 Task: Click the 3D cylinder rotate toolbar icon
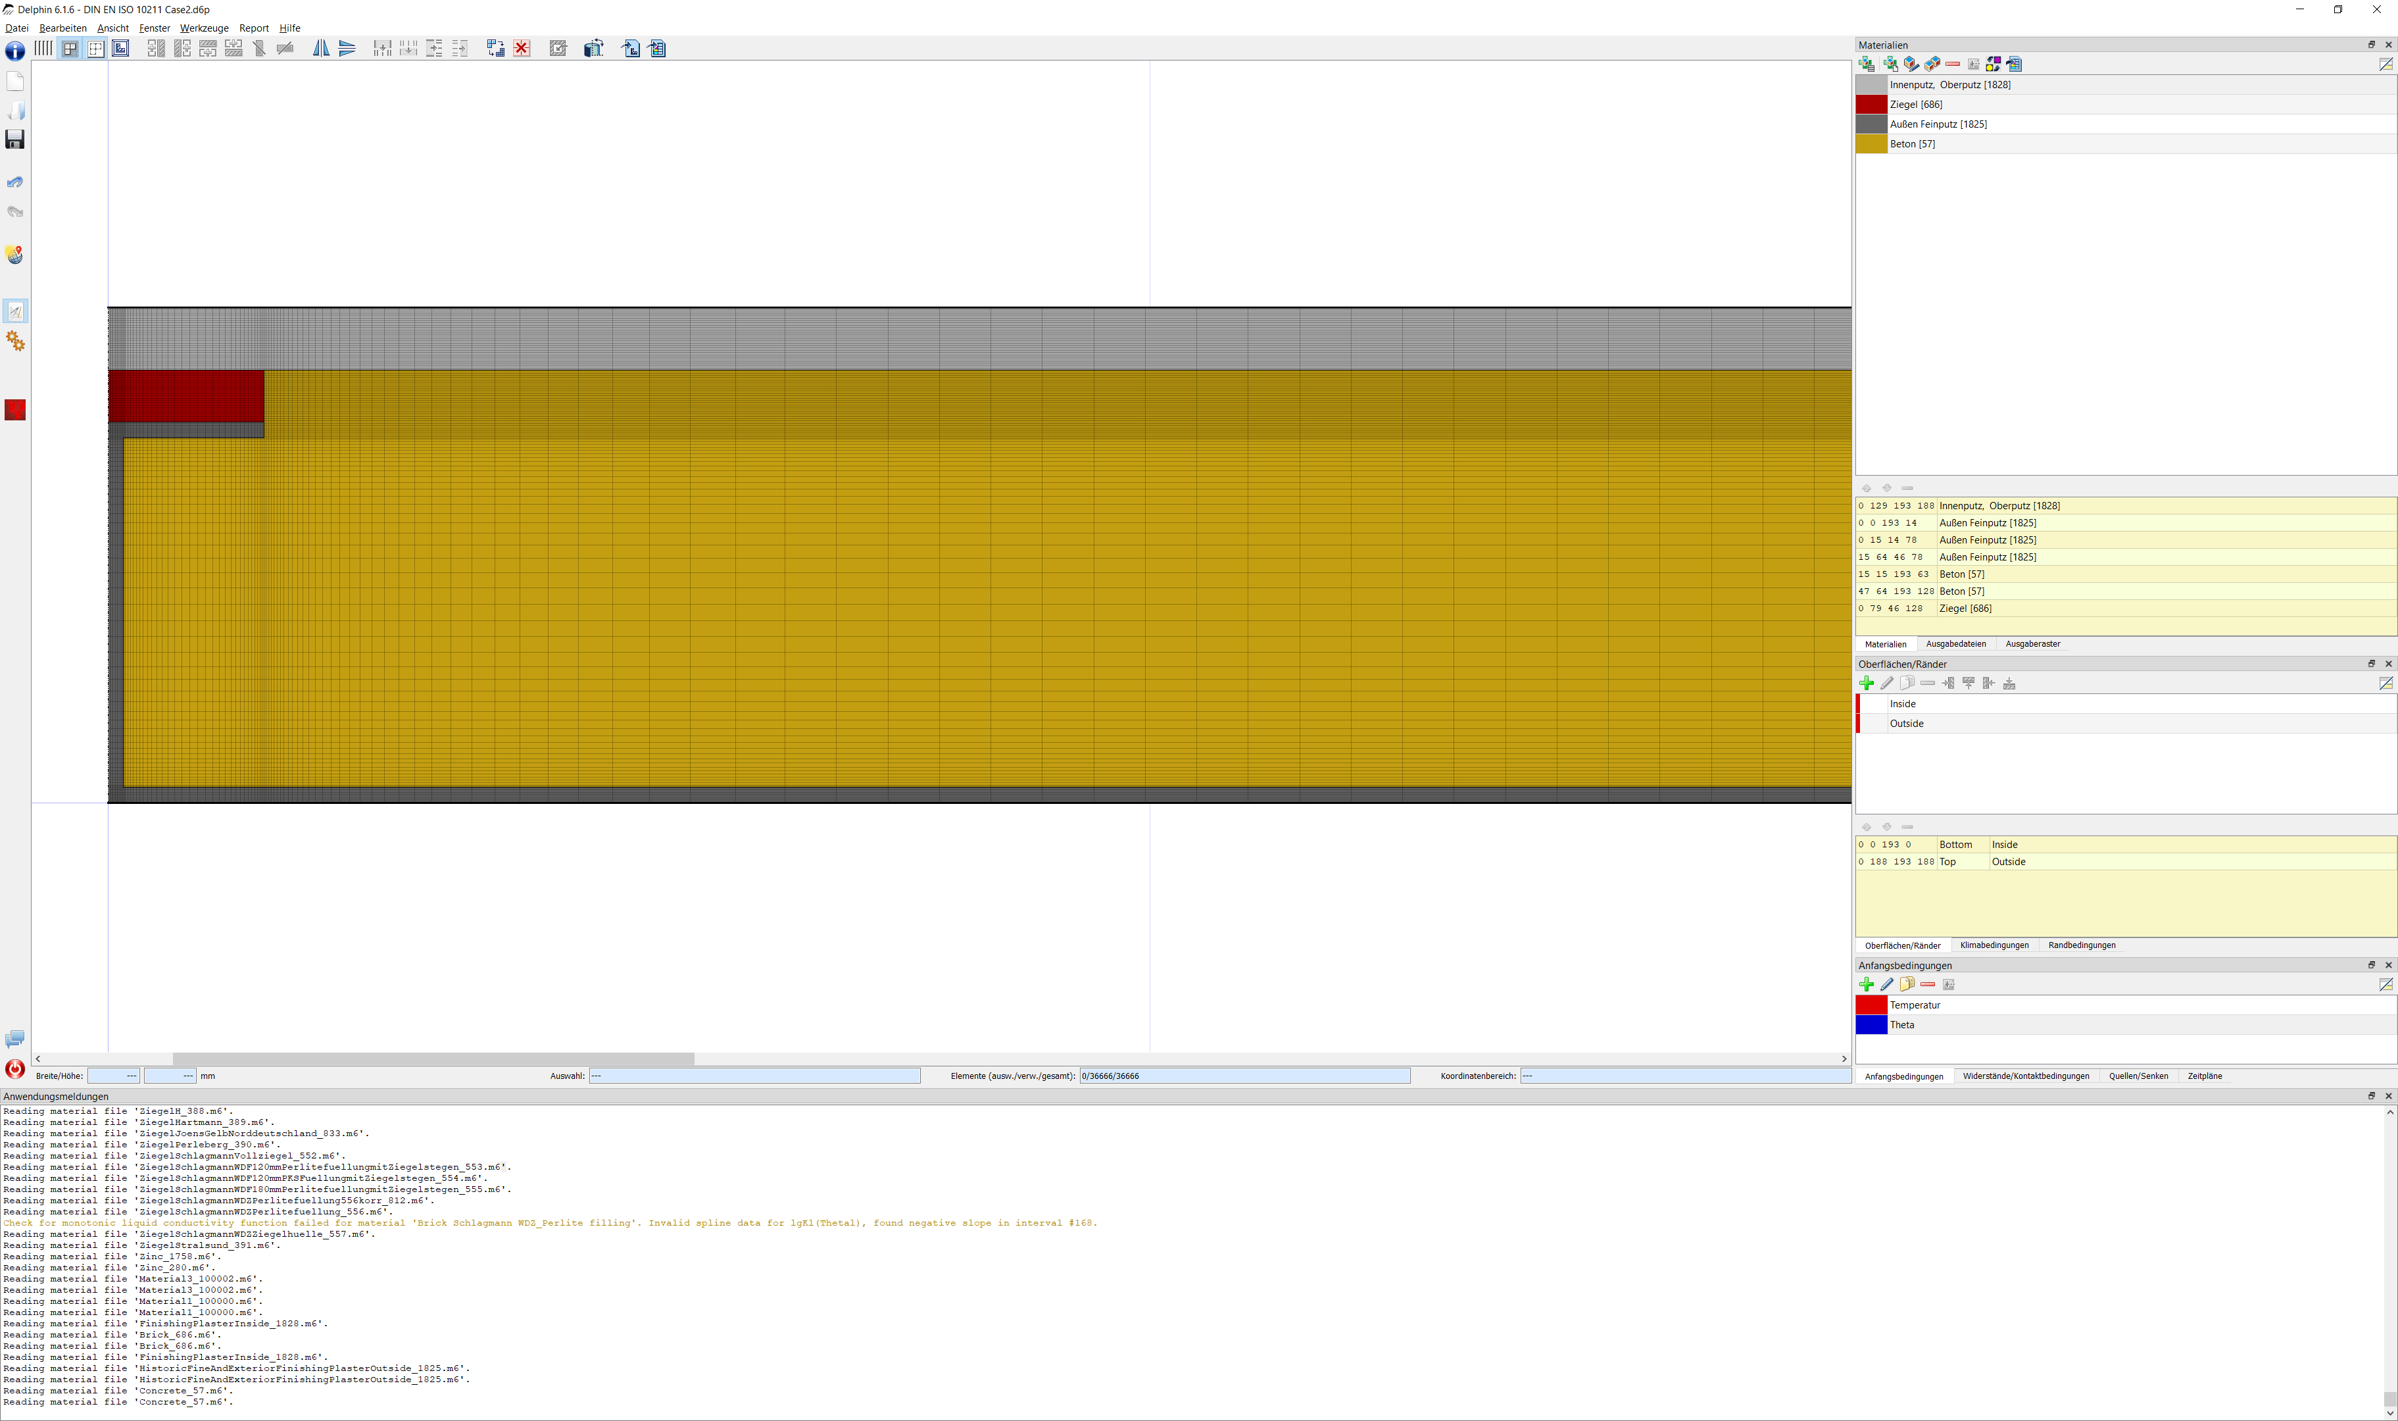(593, 48)
